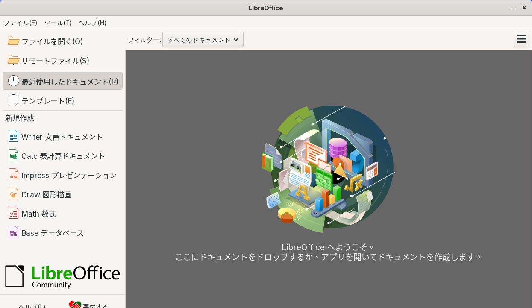Minimize the LibreOffice window
532x308 pixels.
tap(512, 8)
